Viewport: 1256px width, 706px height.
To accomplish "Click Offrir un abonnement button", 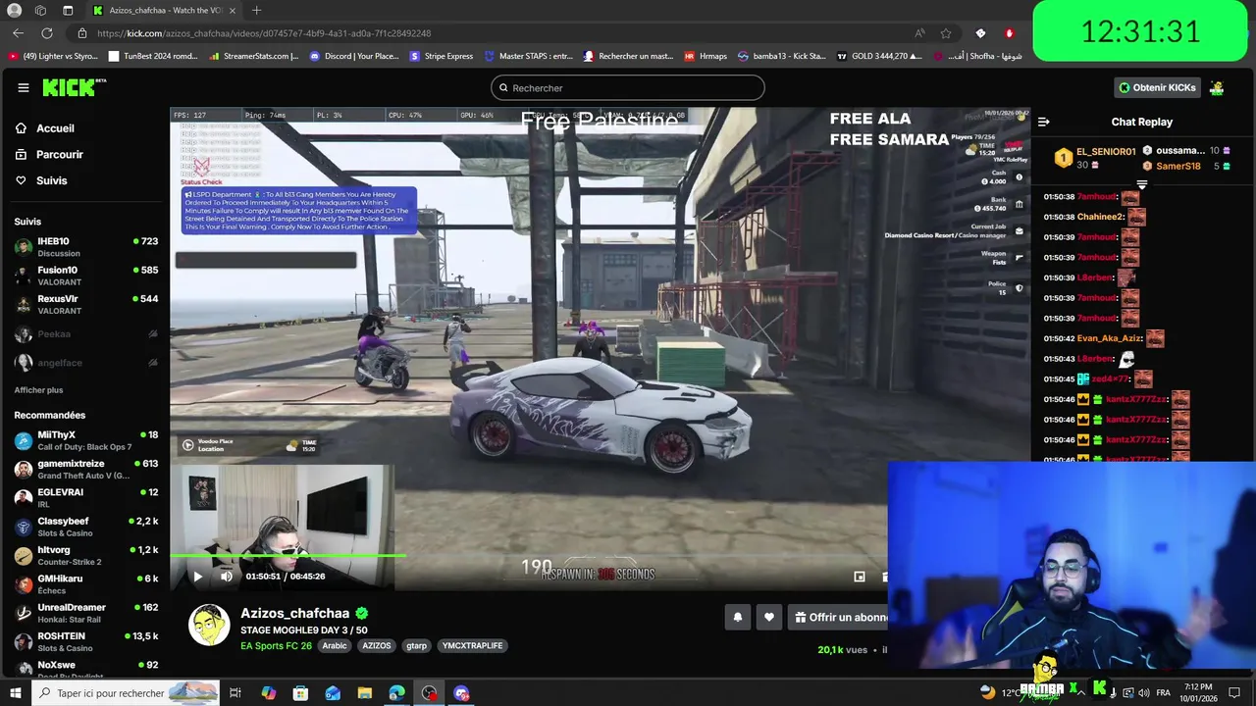I will [841, 617].
